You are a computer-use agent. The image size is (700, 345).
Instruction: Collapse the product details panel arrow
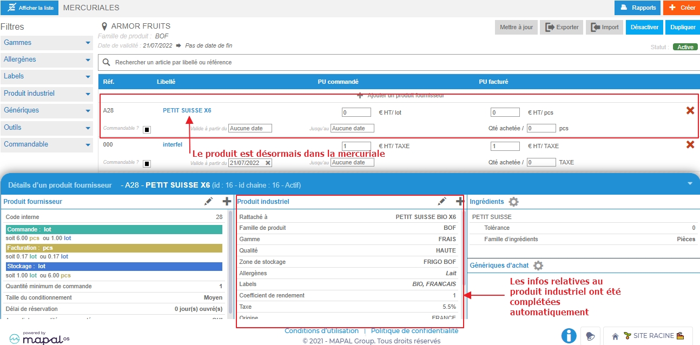[x=690, y=184]
